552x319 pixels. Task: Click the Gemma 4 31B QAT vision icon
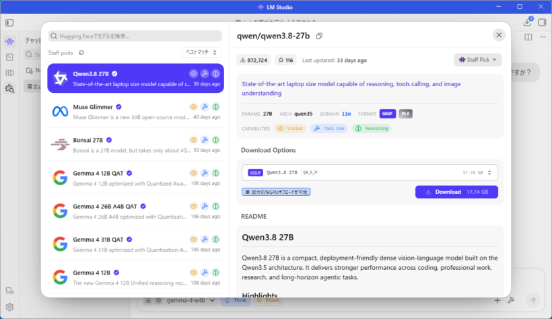[x=193, y=240]
